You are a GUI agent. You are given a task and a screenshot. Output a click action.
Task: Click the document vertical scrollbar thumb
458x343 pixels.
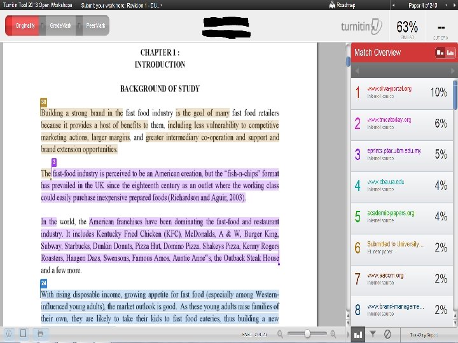348,62
